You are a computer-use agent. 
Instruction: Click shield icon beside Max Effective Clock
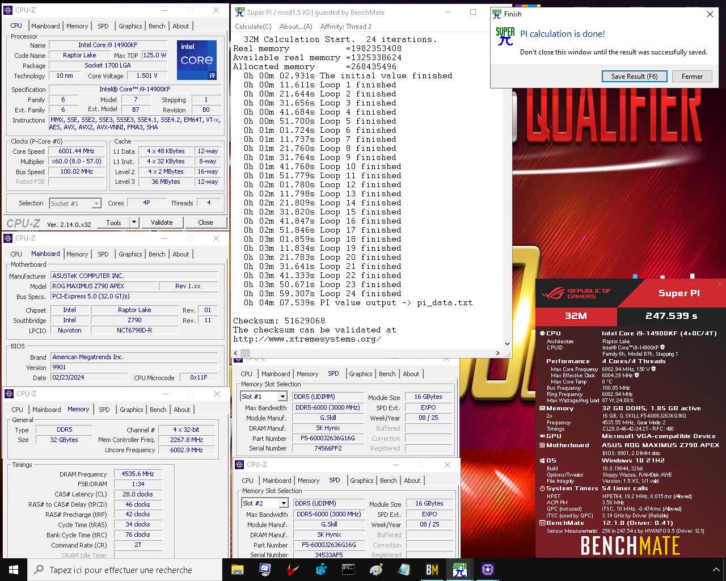pos(637,375)
